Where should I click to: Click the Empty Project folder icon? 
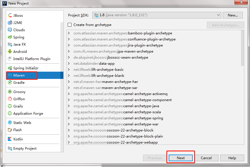pyautogui.click(x=10, y=149)
